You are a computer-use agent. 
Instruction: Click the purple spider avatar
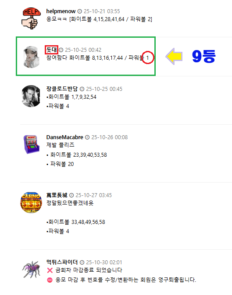[x=31, y=270]
